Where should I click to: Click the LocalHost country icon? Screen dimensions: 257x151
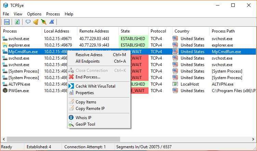click(175, 84)
